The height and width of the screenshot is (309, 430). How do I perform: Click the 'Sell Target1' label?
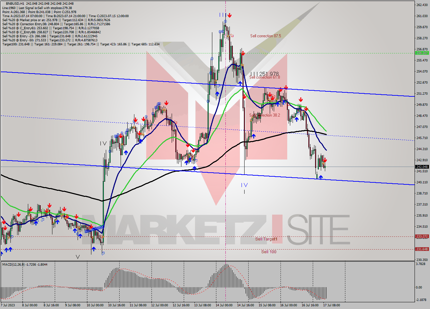pos(266,239)
